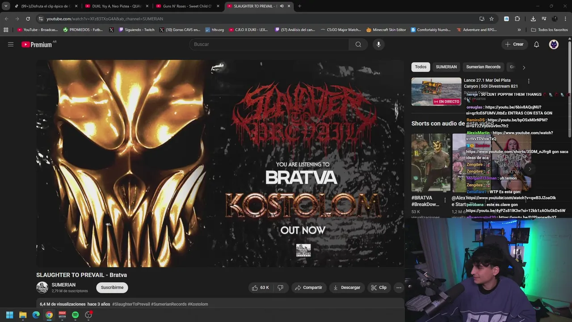Open the Chrome tab search dropdown
Screen dimensions: 572x322
point(6,6)
